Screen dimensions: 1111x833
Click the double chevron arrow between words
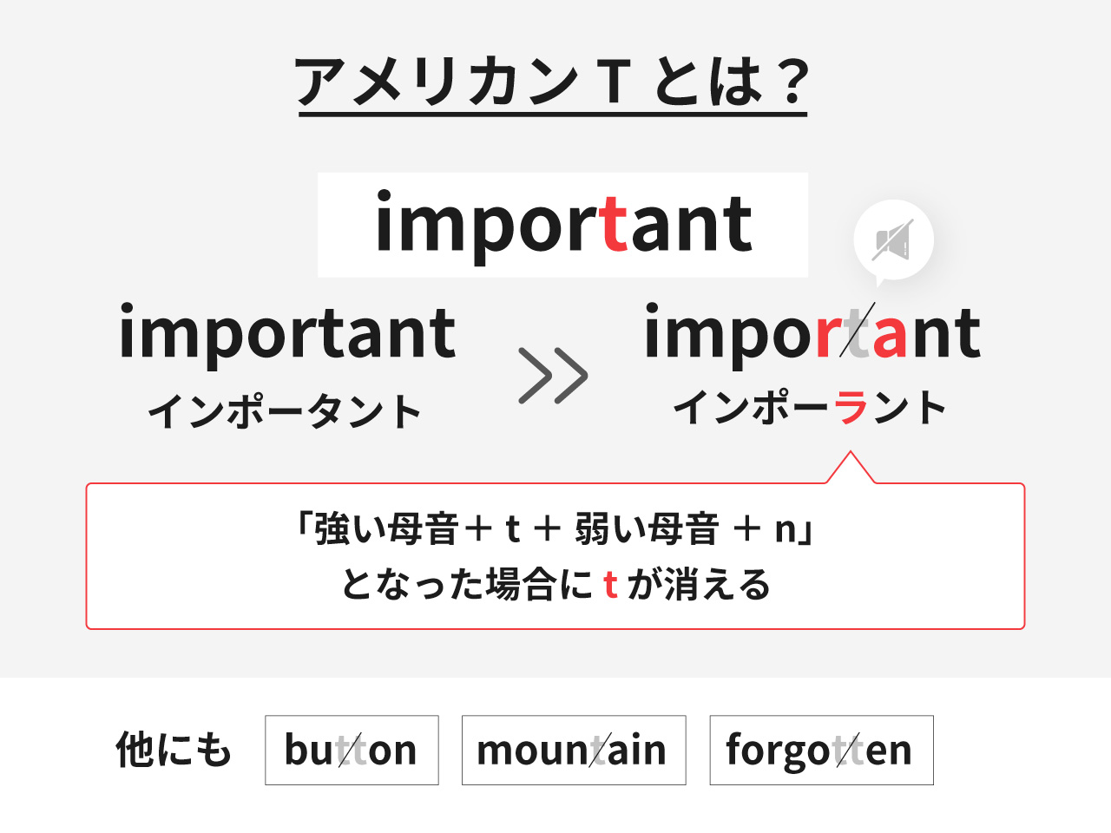553,376
